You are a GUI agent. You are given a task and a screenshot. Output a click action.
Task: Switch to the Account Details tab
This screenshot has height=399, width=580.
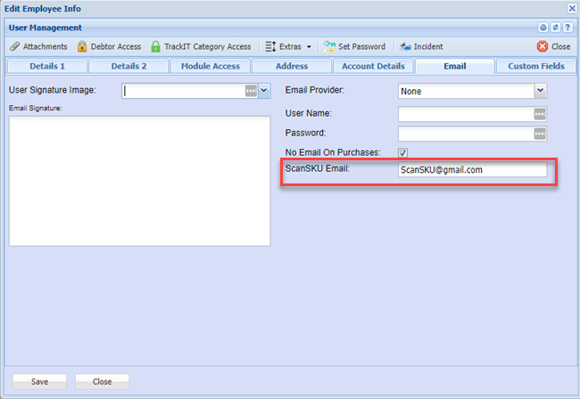point(373,66)
